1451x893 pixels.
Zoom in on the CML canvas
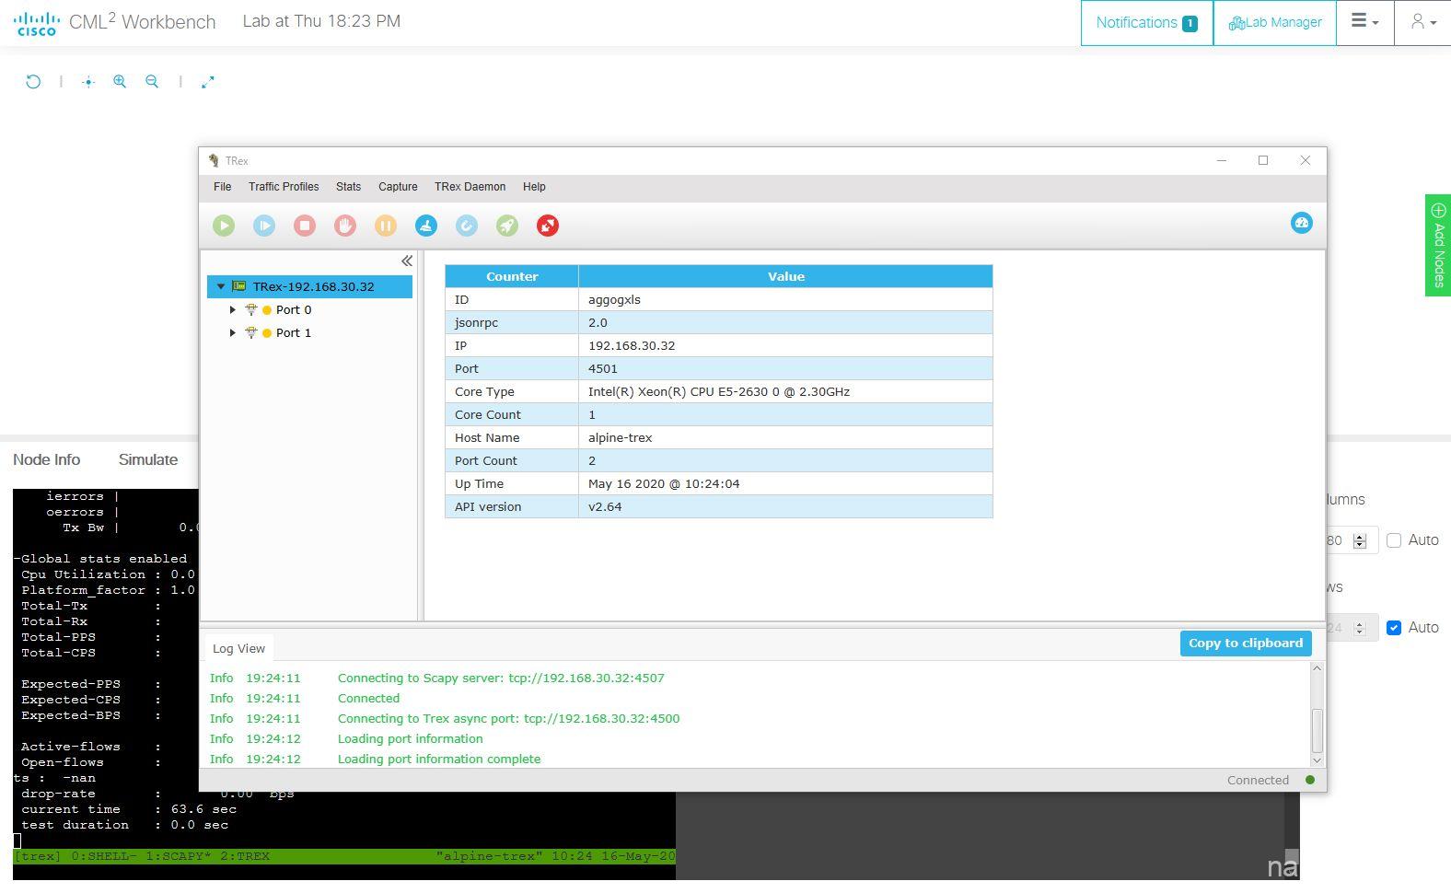[x=120, y=81]
